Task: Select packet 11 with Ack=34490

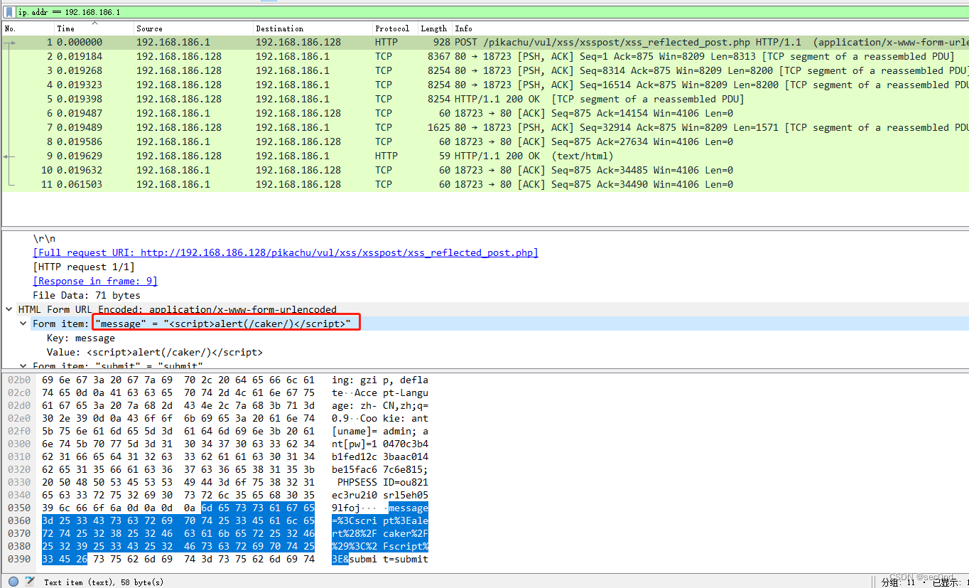Action: (485, 184)
